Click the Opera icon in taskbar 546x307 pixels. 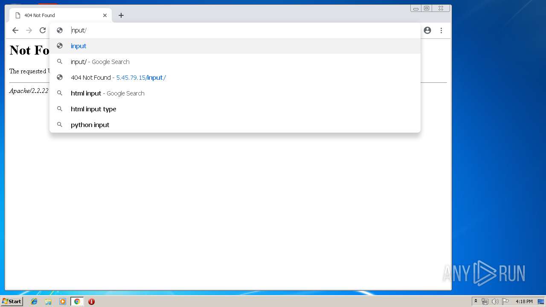pyautogui.click(x=91, y=301)
